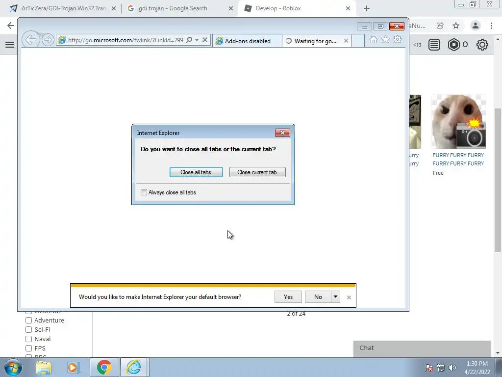The image size is (502, 377).
Task: Open the Roblox notifications list icon
Action: 434,45
